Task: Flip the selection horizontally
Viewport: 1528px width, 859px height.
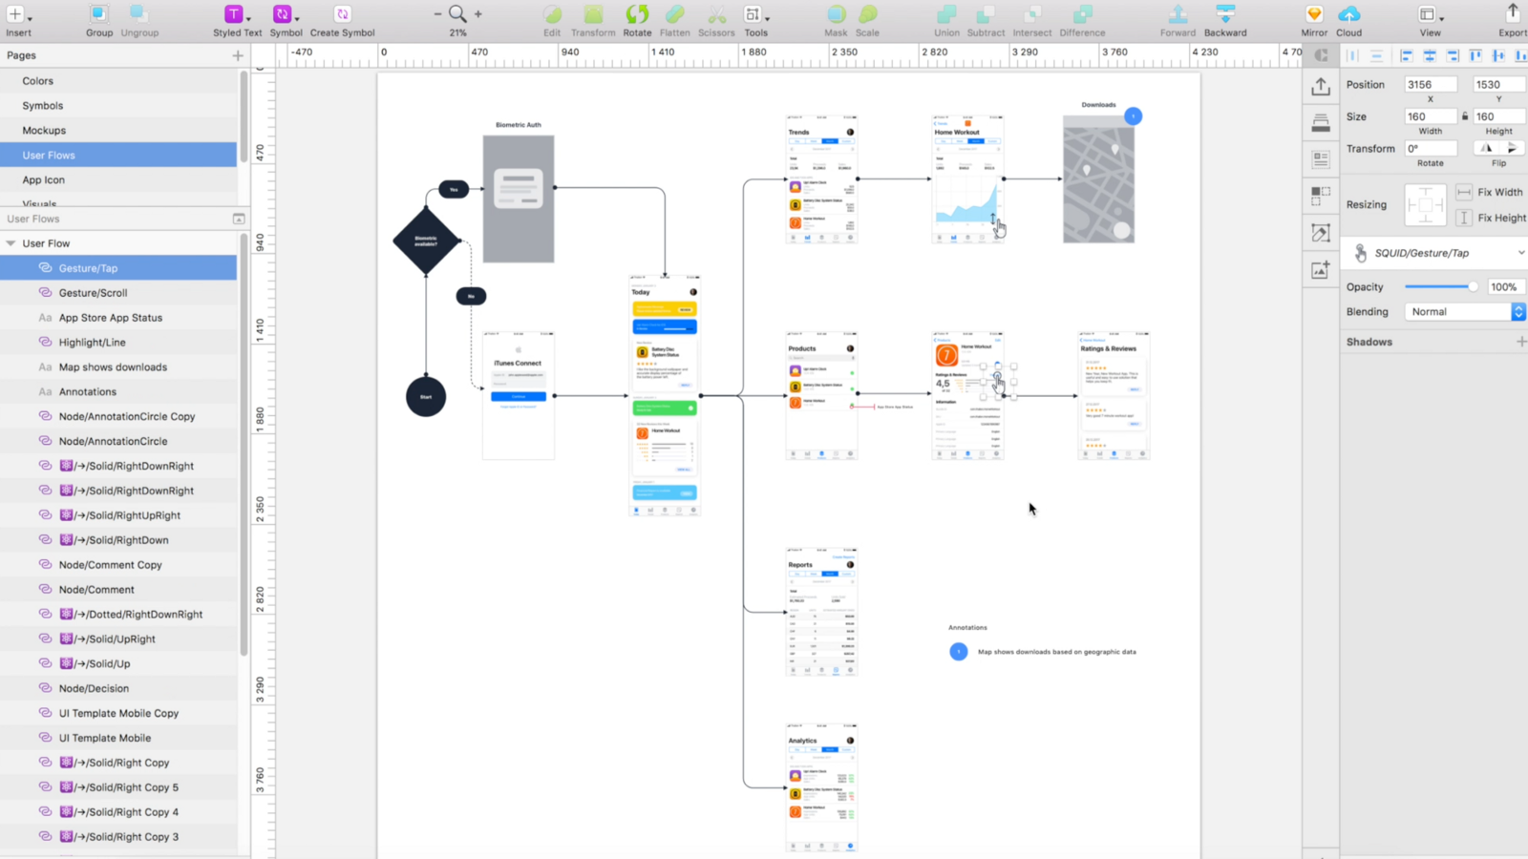Action: [x=1485, y=148]
